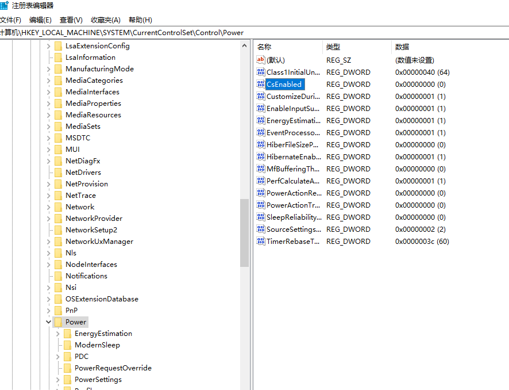Expand the OSExtensionDatabase key
The image size is (509, 390).
(x=49, y=299)
